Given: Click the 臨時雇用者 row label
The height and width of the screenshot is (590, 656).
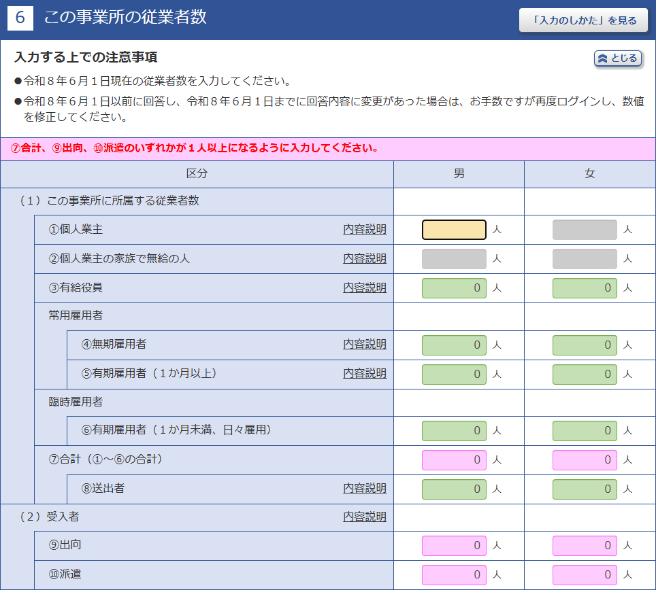Looking at the screenshot, I should click(76, 402).
